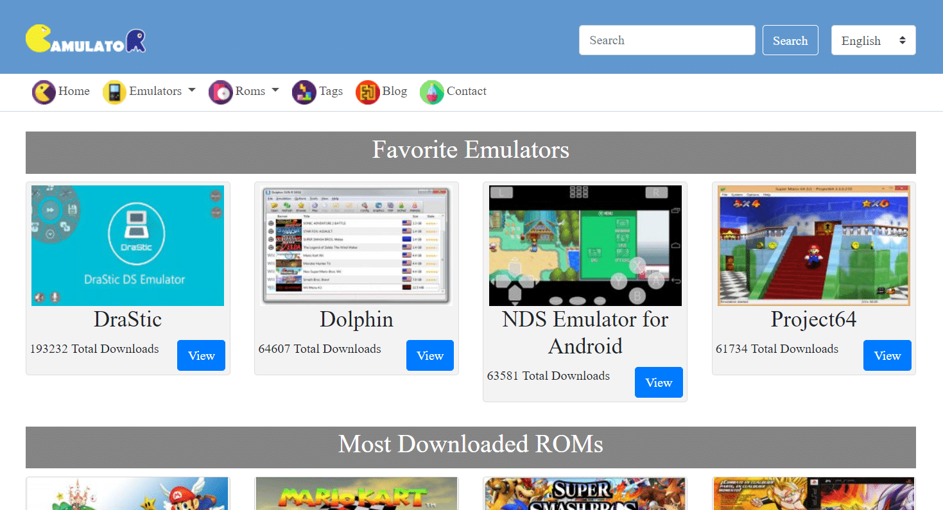Viewport: 943px width, 510px height.
Task: Click the Pac-Man icon beside Home
Action: [x=44, y=92]
